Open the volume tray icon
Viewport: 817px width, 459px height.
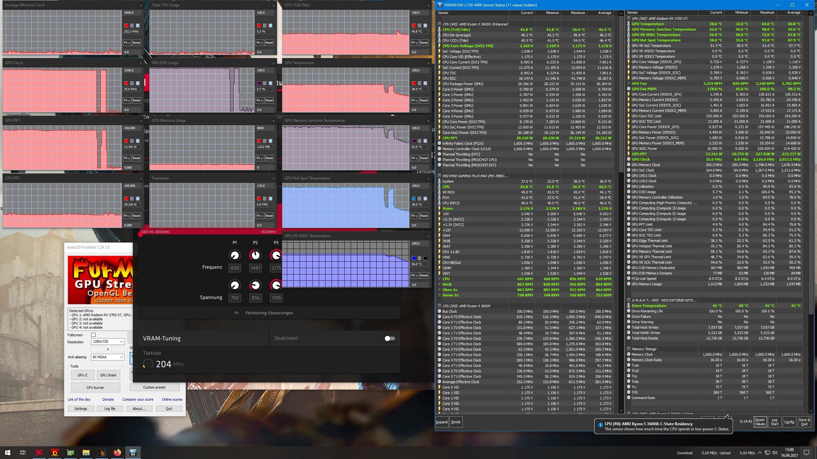coord(775,453)
